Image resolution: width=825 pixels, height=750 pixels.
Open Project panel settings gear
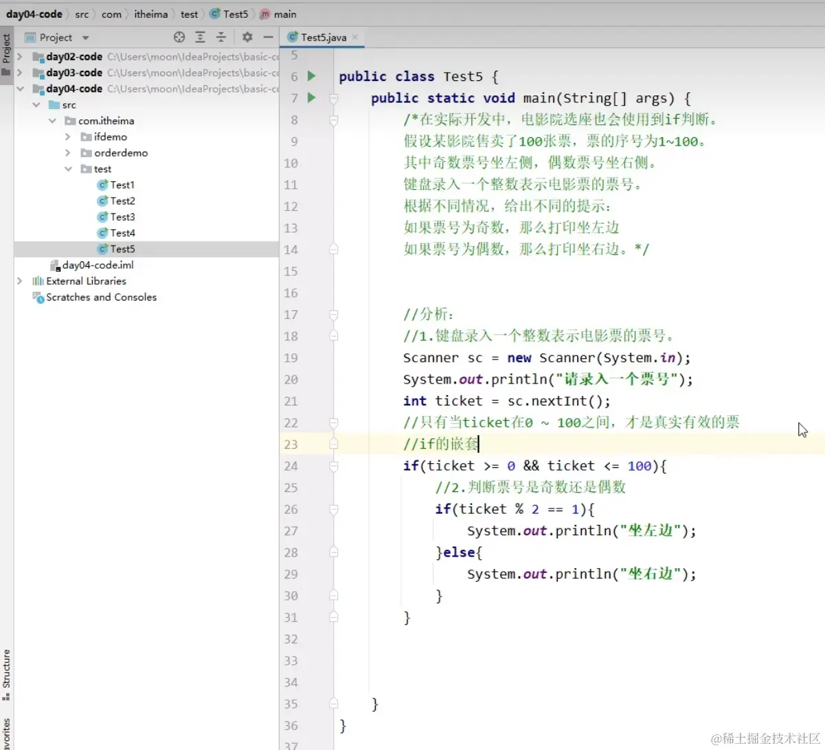coord(247,37)
